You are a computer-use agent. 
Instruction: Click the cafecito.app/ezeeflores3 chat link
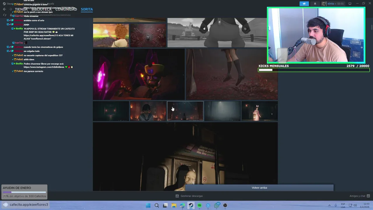pyautogui.click(x=40, y=35)
